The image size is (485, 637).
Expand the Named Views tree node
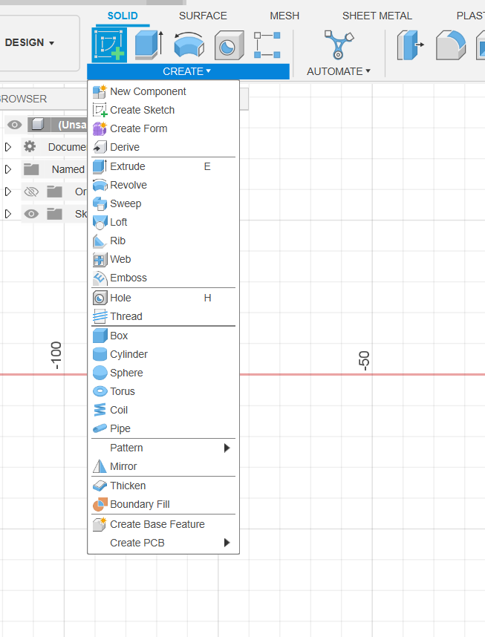(x=7, y=169)
